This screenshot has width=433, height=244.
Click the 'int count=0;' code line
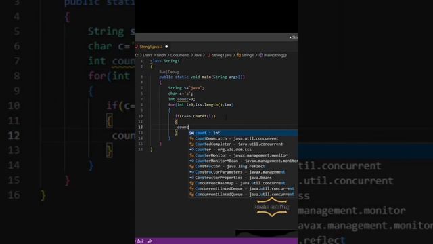[181, 99]
